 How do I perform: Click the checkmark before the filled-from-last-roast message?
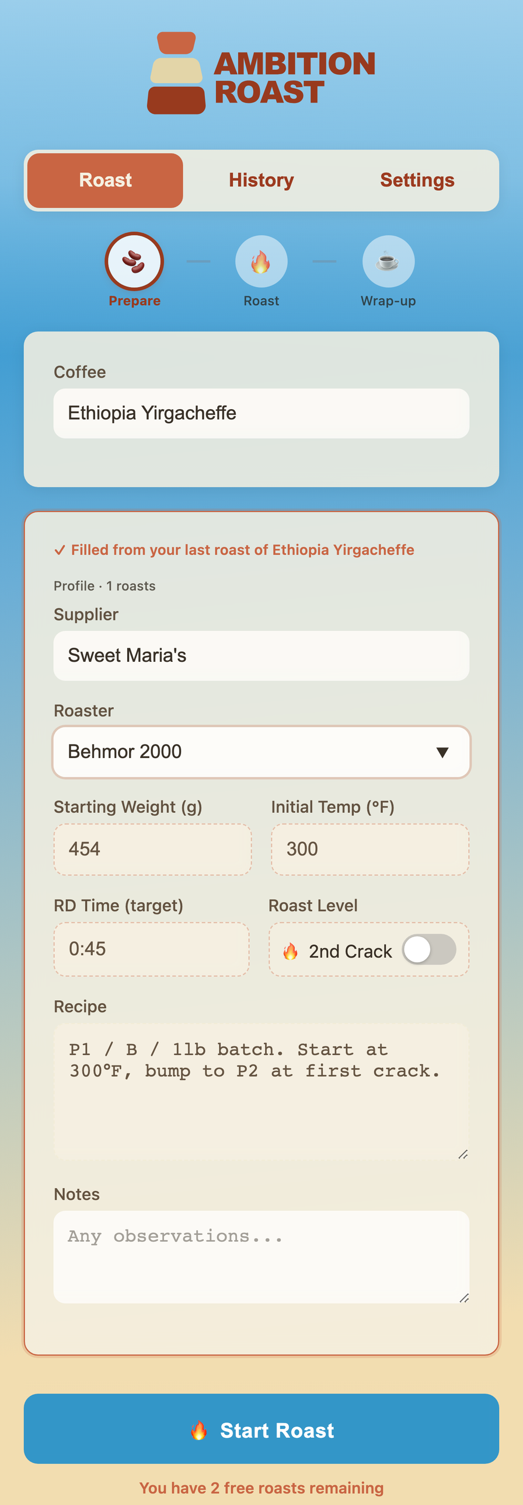(x=60, y=549)
